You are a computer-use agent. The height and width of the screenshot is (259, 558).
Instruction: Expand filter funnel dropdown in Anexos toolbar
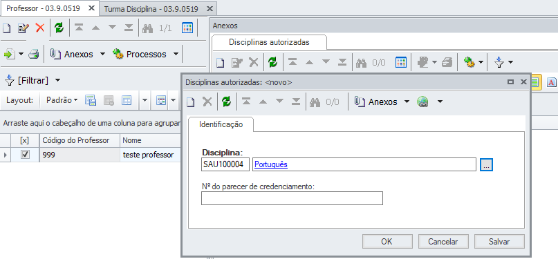(x=511, y=63)
